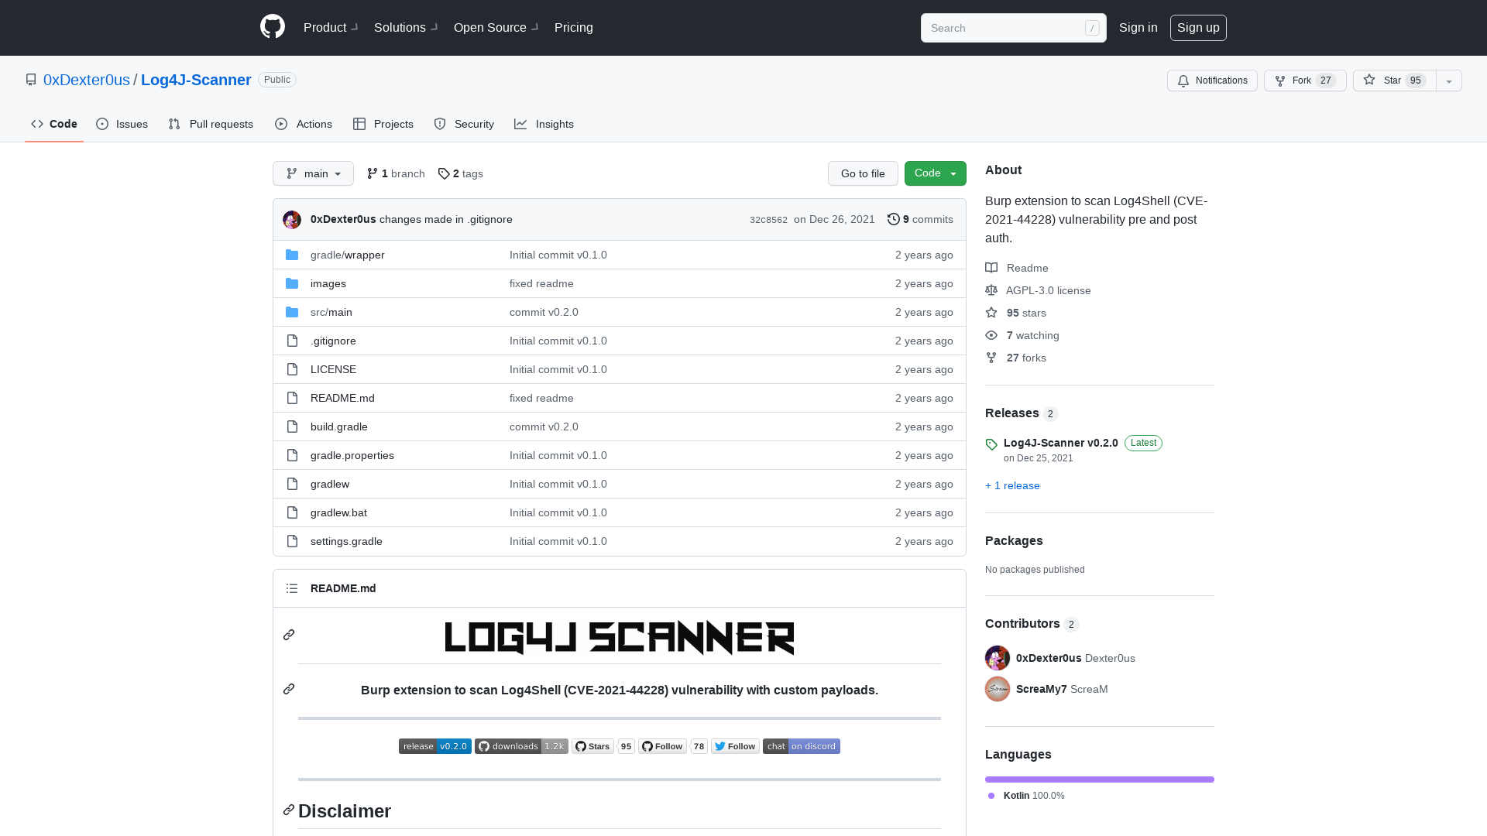Click the release tag icon for v0.2.0
This screenshot has height=836, width=1487.
(991, 444)
